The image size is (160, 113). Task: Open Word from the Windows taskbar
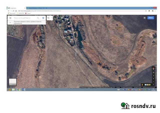pos(23,89)
